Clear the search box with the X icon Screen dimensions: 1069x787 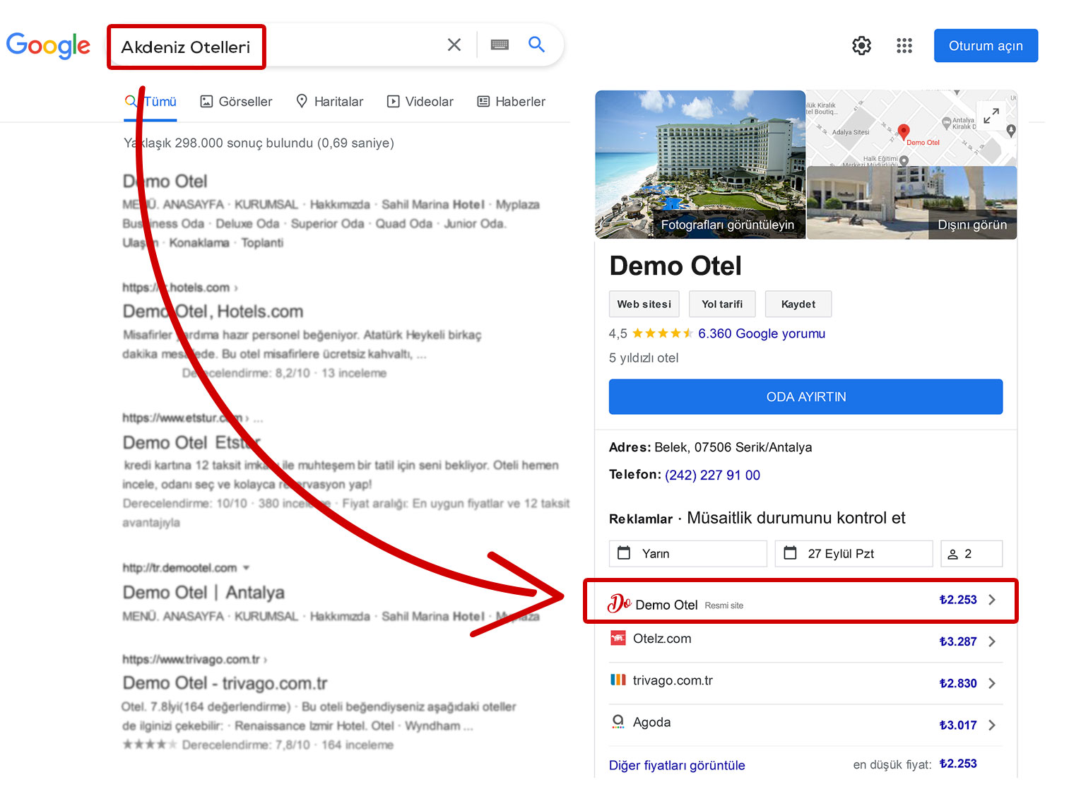point(454,45)
